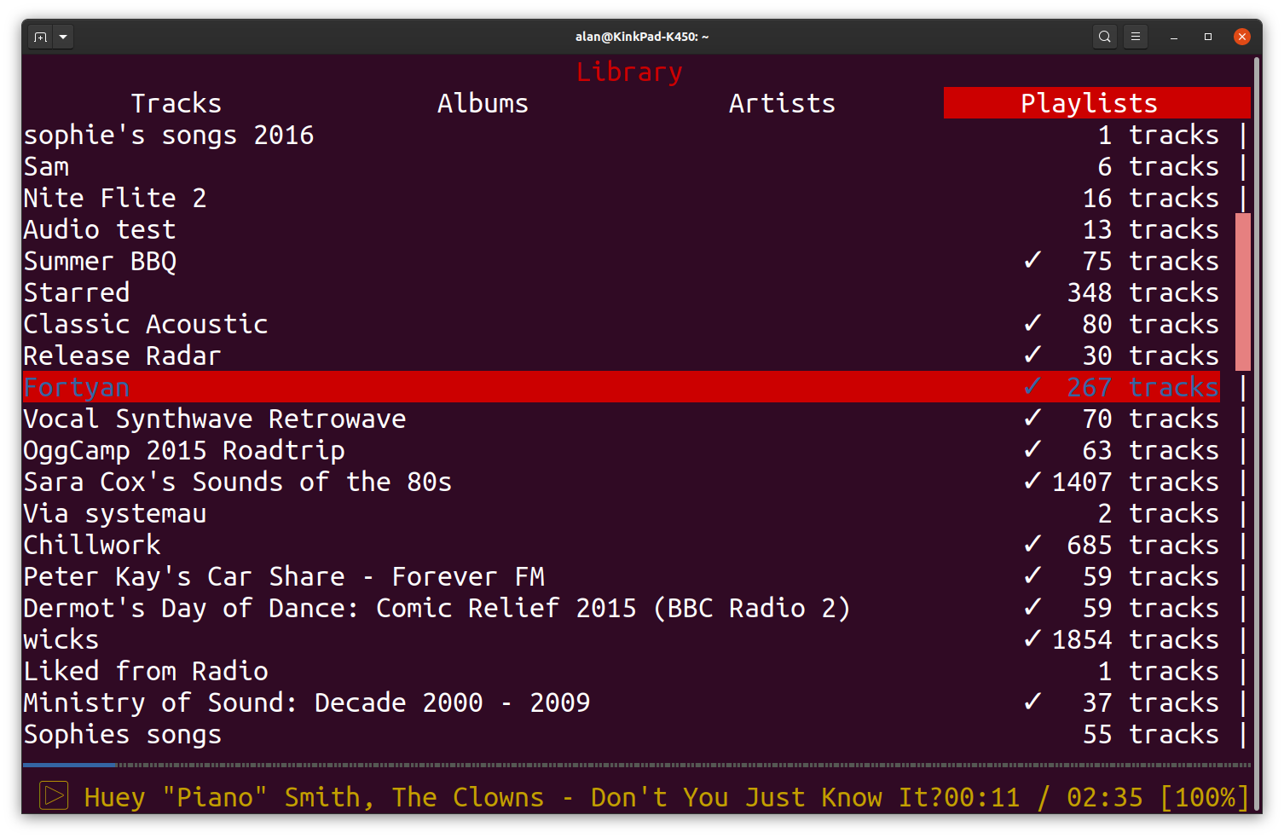Minimize the terminal window
This screenshot has height=838, width=1284.
coord(1174,37)
